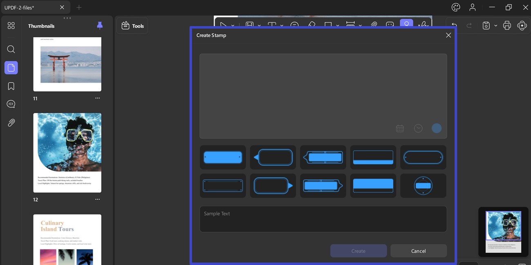Open the blue stamp color circle

tap(437, 128)
